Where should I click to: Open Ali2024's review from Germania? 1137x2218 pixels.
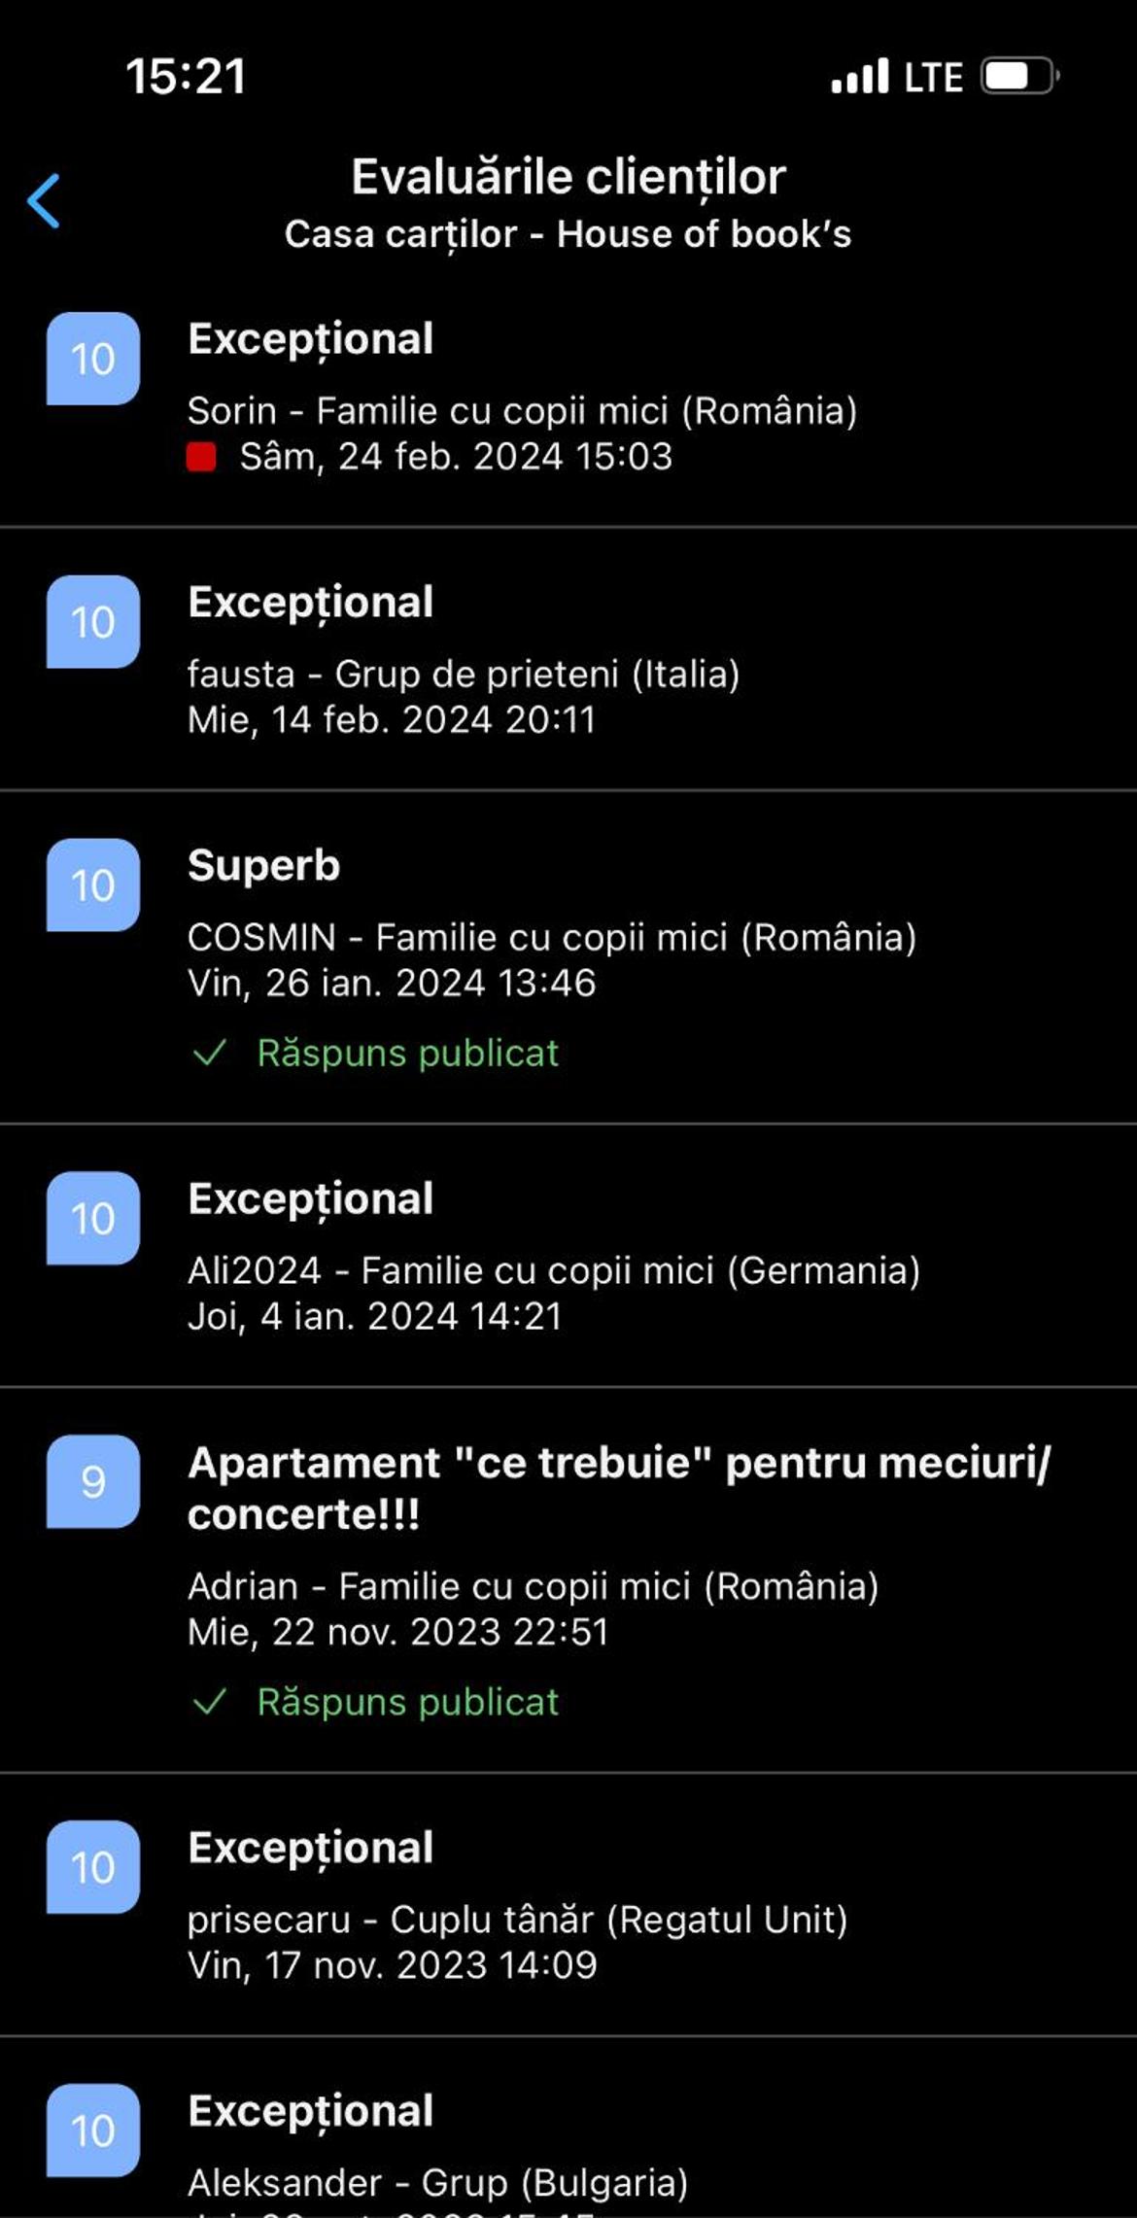[568, 1256]
